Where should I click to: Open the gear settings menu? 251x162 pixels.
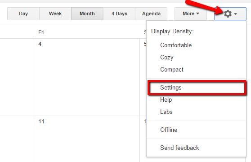(230, 14)
